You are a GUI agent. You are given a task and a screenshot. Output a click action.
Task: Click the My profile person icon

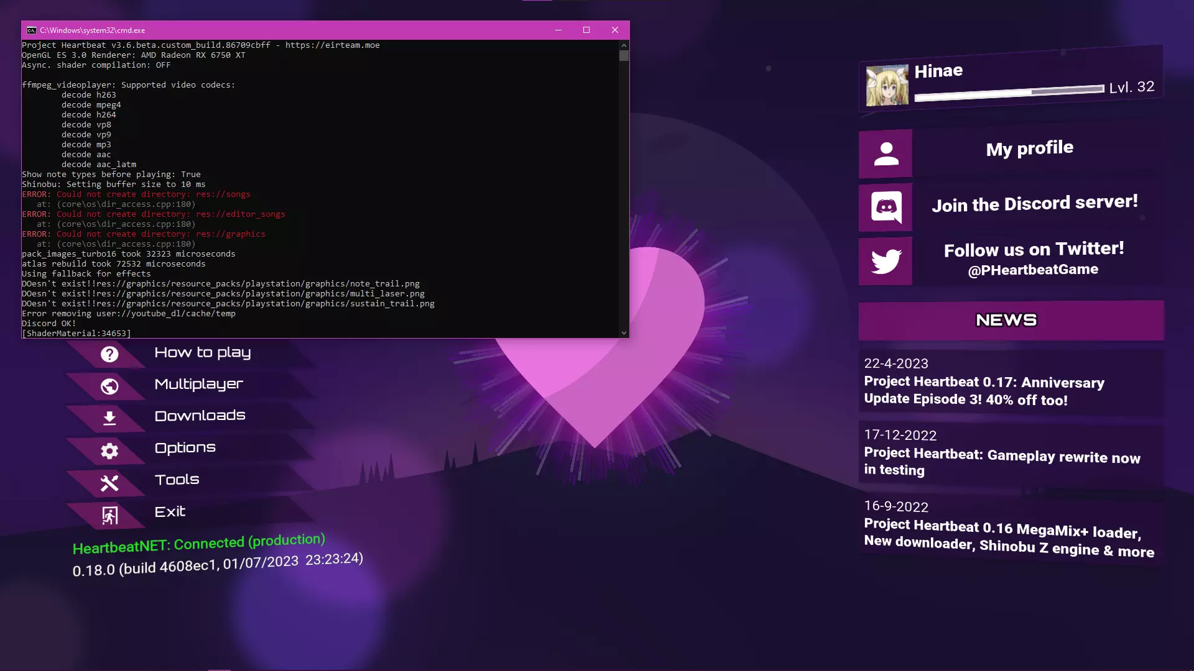point(886,153)
